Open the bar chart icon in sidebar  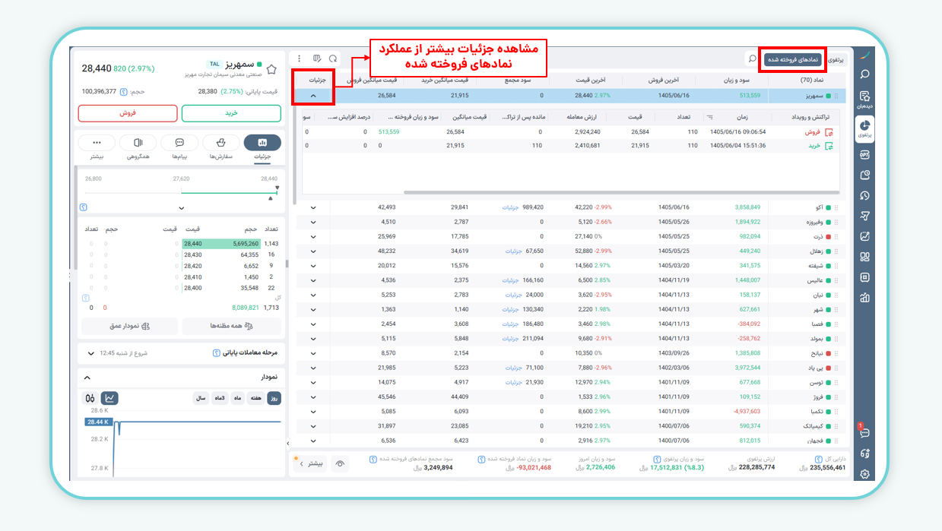(x=864, y=298)
